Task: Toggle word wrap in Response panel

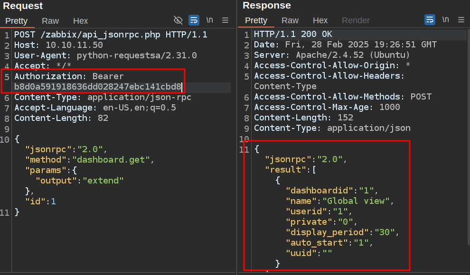Action: coord(430,20)
